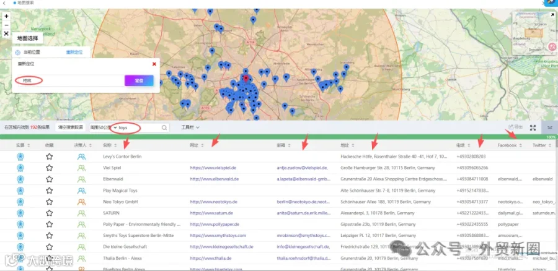Click the back arrow at top left

point(4,3)
